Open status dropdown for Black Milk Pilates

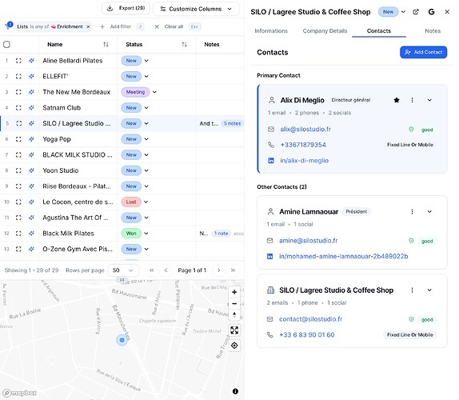[x=146, y=234]
